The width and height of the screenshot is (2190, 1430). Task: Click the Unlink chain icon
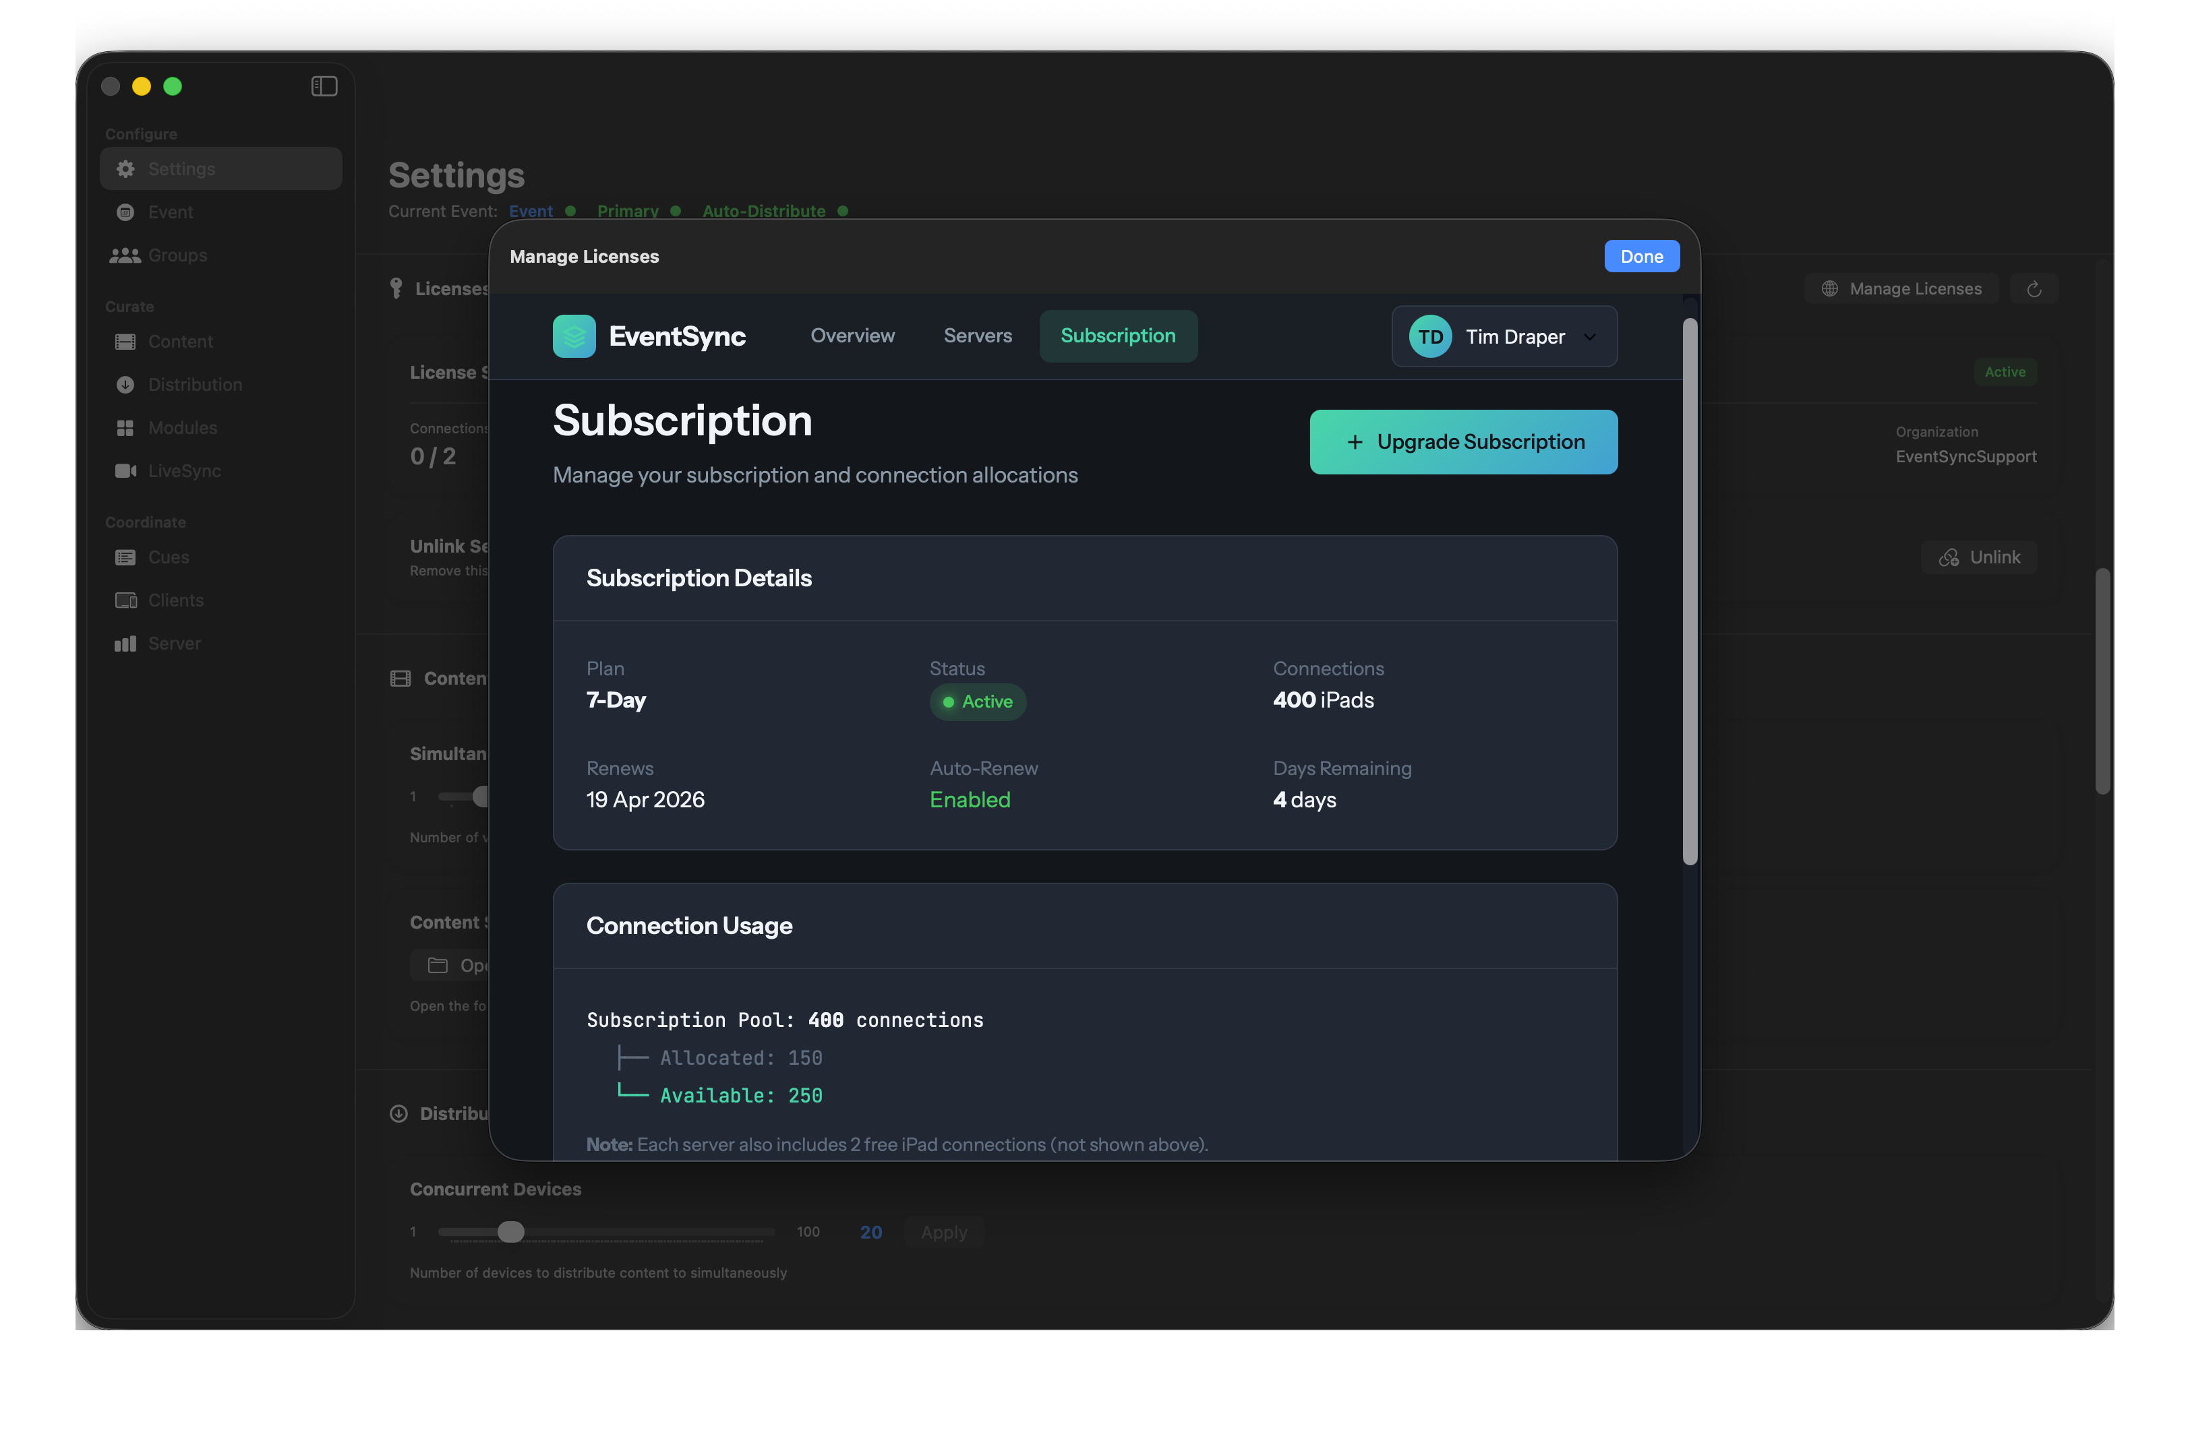(1949, 558)
